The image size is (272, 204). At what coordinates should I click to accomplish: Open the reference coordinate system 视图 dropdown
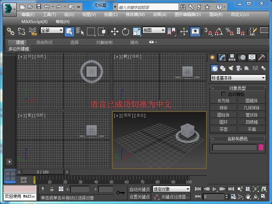coord(154,31)
